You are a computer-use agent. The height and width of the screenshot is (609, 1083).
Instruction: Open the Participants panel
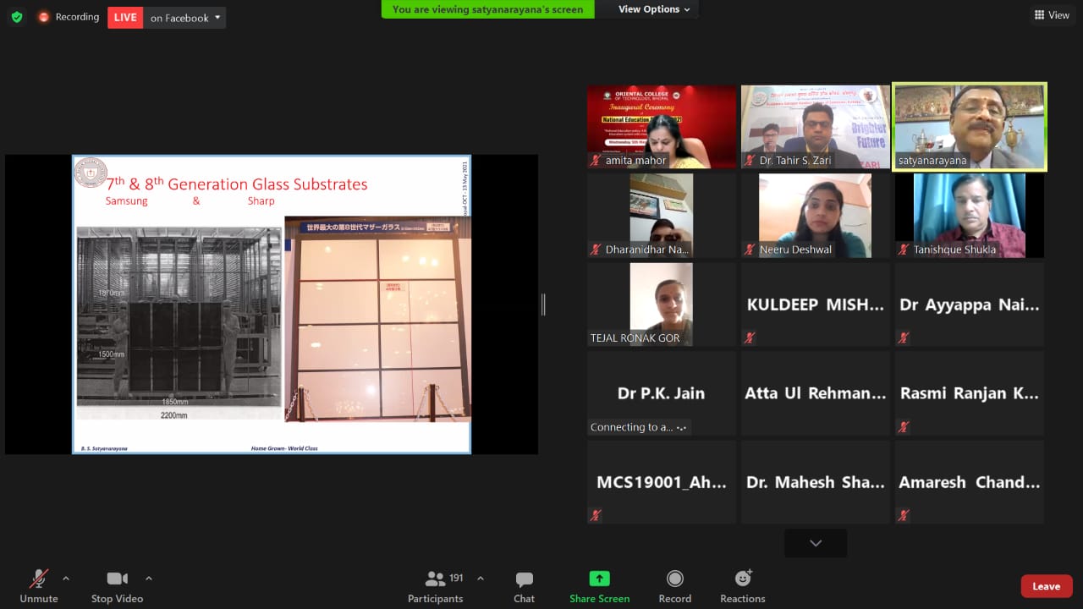(436, 586)
